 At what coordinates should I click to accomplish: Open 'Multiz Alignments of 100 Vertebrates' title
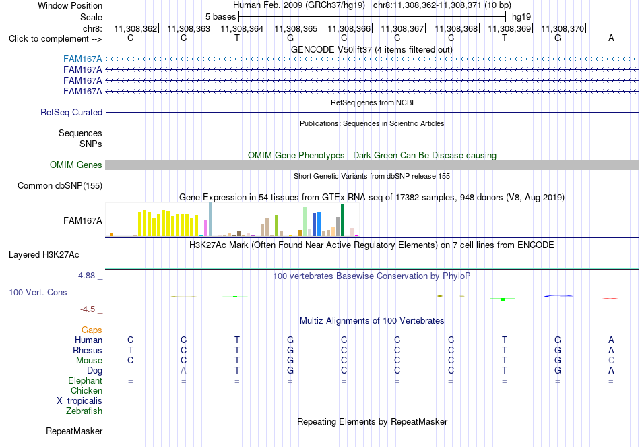coord(372,321)
